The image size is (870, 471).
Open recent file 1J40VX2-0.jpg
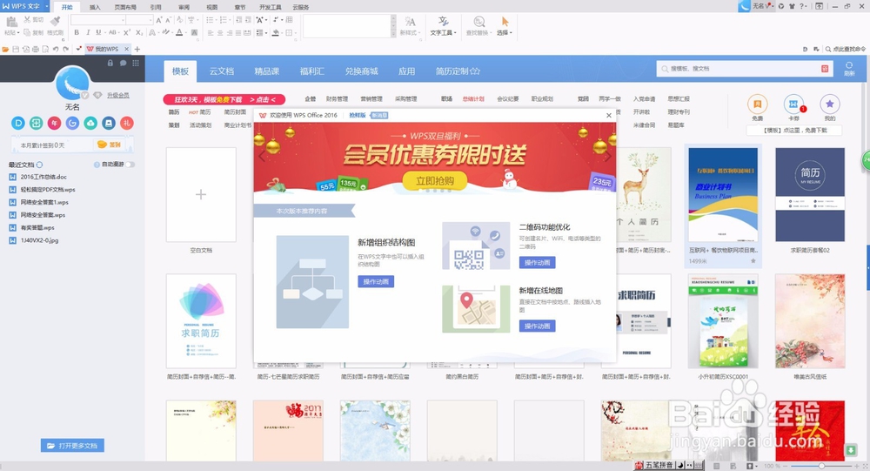pos(39,240)
